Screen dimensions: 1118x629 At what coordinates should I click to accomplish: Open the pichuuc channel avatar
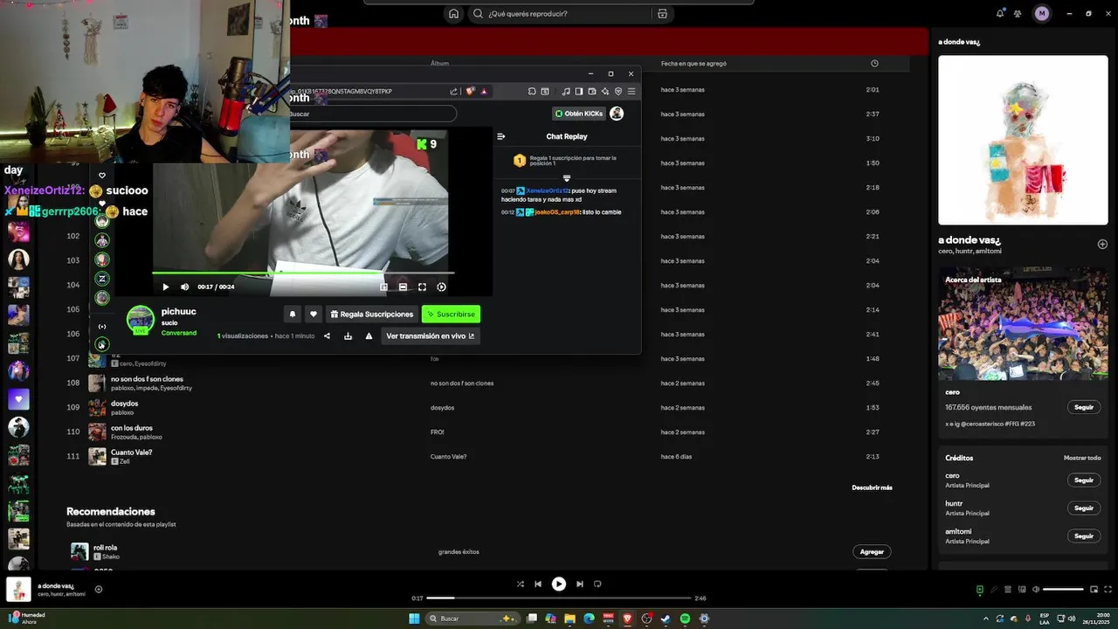(x=141, y=320)
